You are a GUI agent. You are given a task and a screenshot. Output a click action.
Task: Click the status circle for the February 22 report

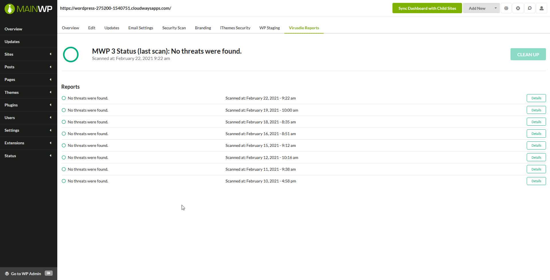[x=64, y=98]
